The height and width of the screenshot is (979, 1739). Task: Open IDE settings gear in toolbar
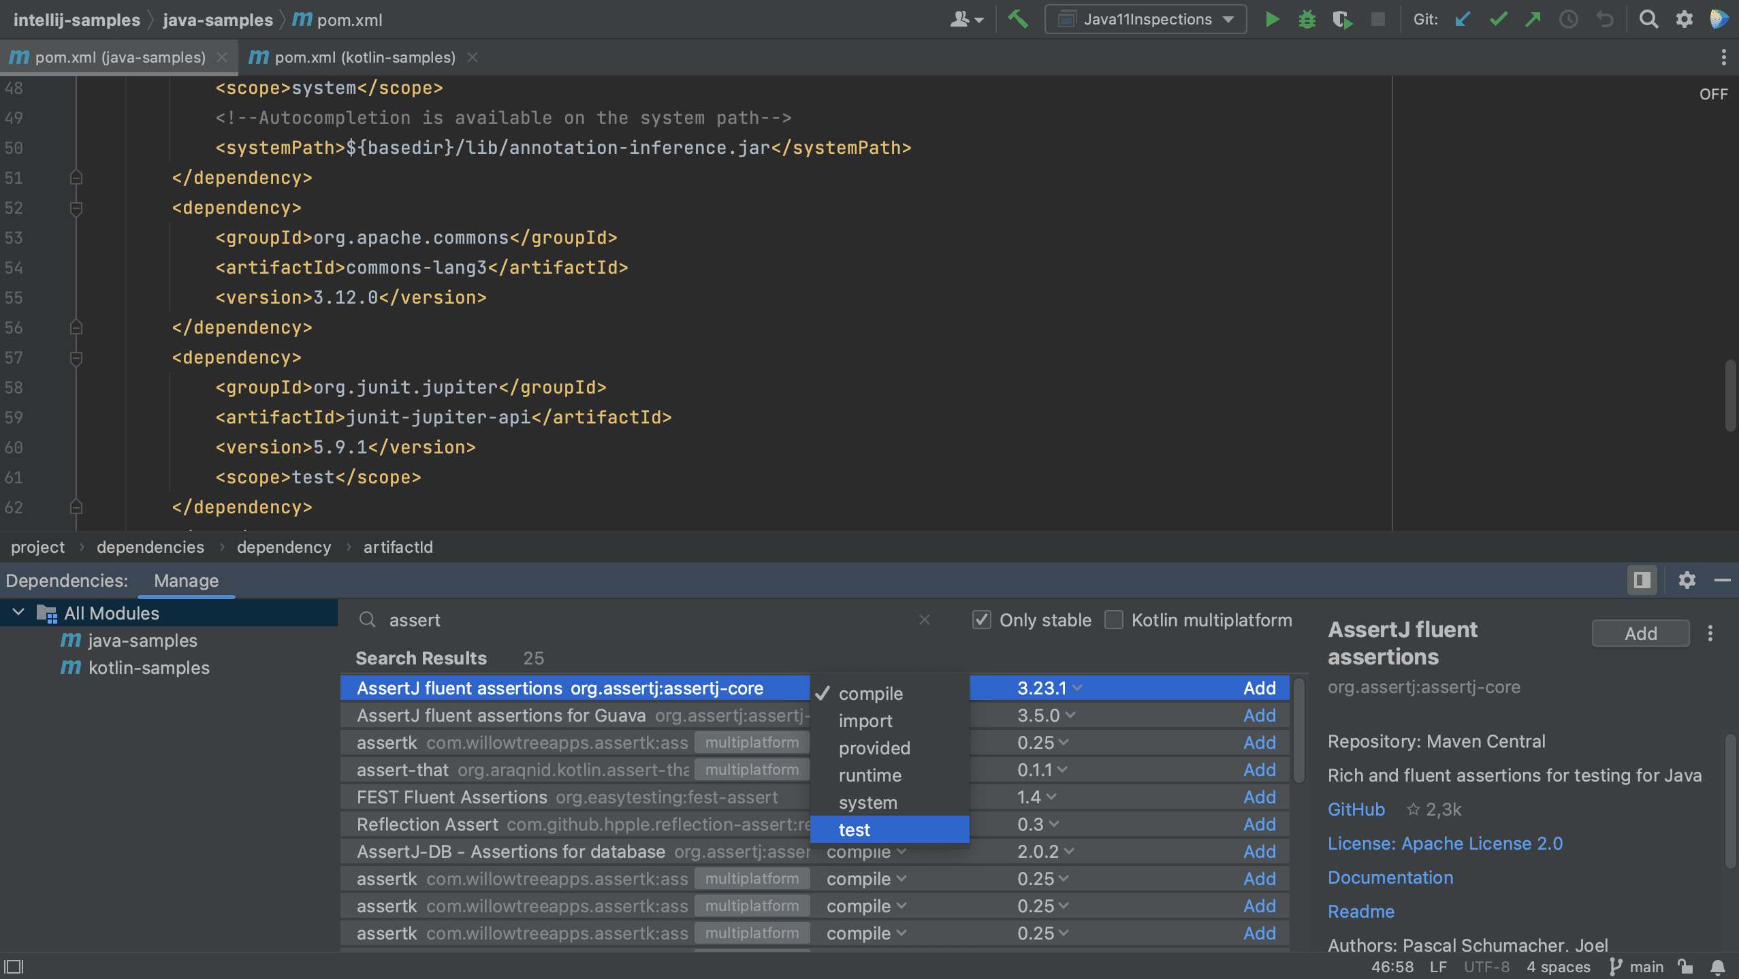tap(1684, 19)
